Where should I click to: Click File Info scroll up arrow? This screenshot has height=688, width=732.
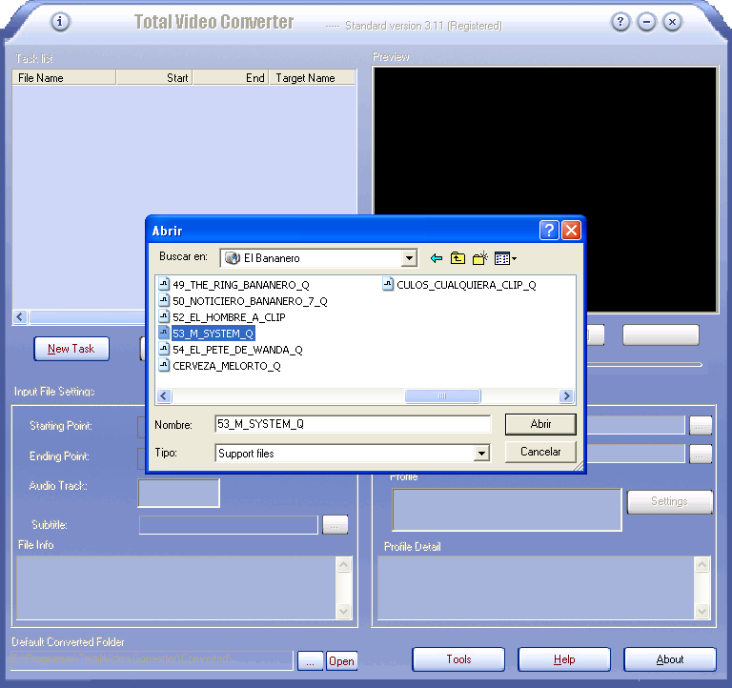(x=343, y=565)
